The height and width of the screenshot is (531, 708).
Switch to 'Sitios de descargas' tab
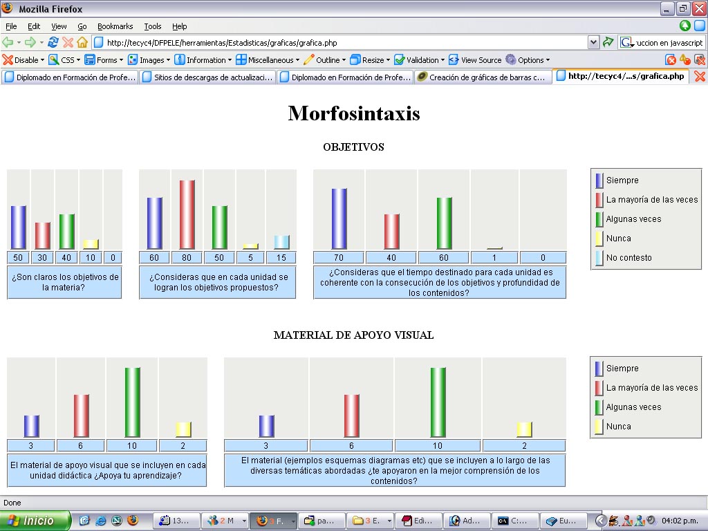[207, 77]
